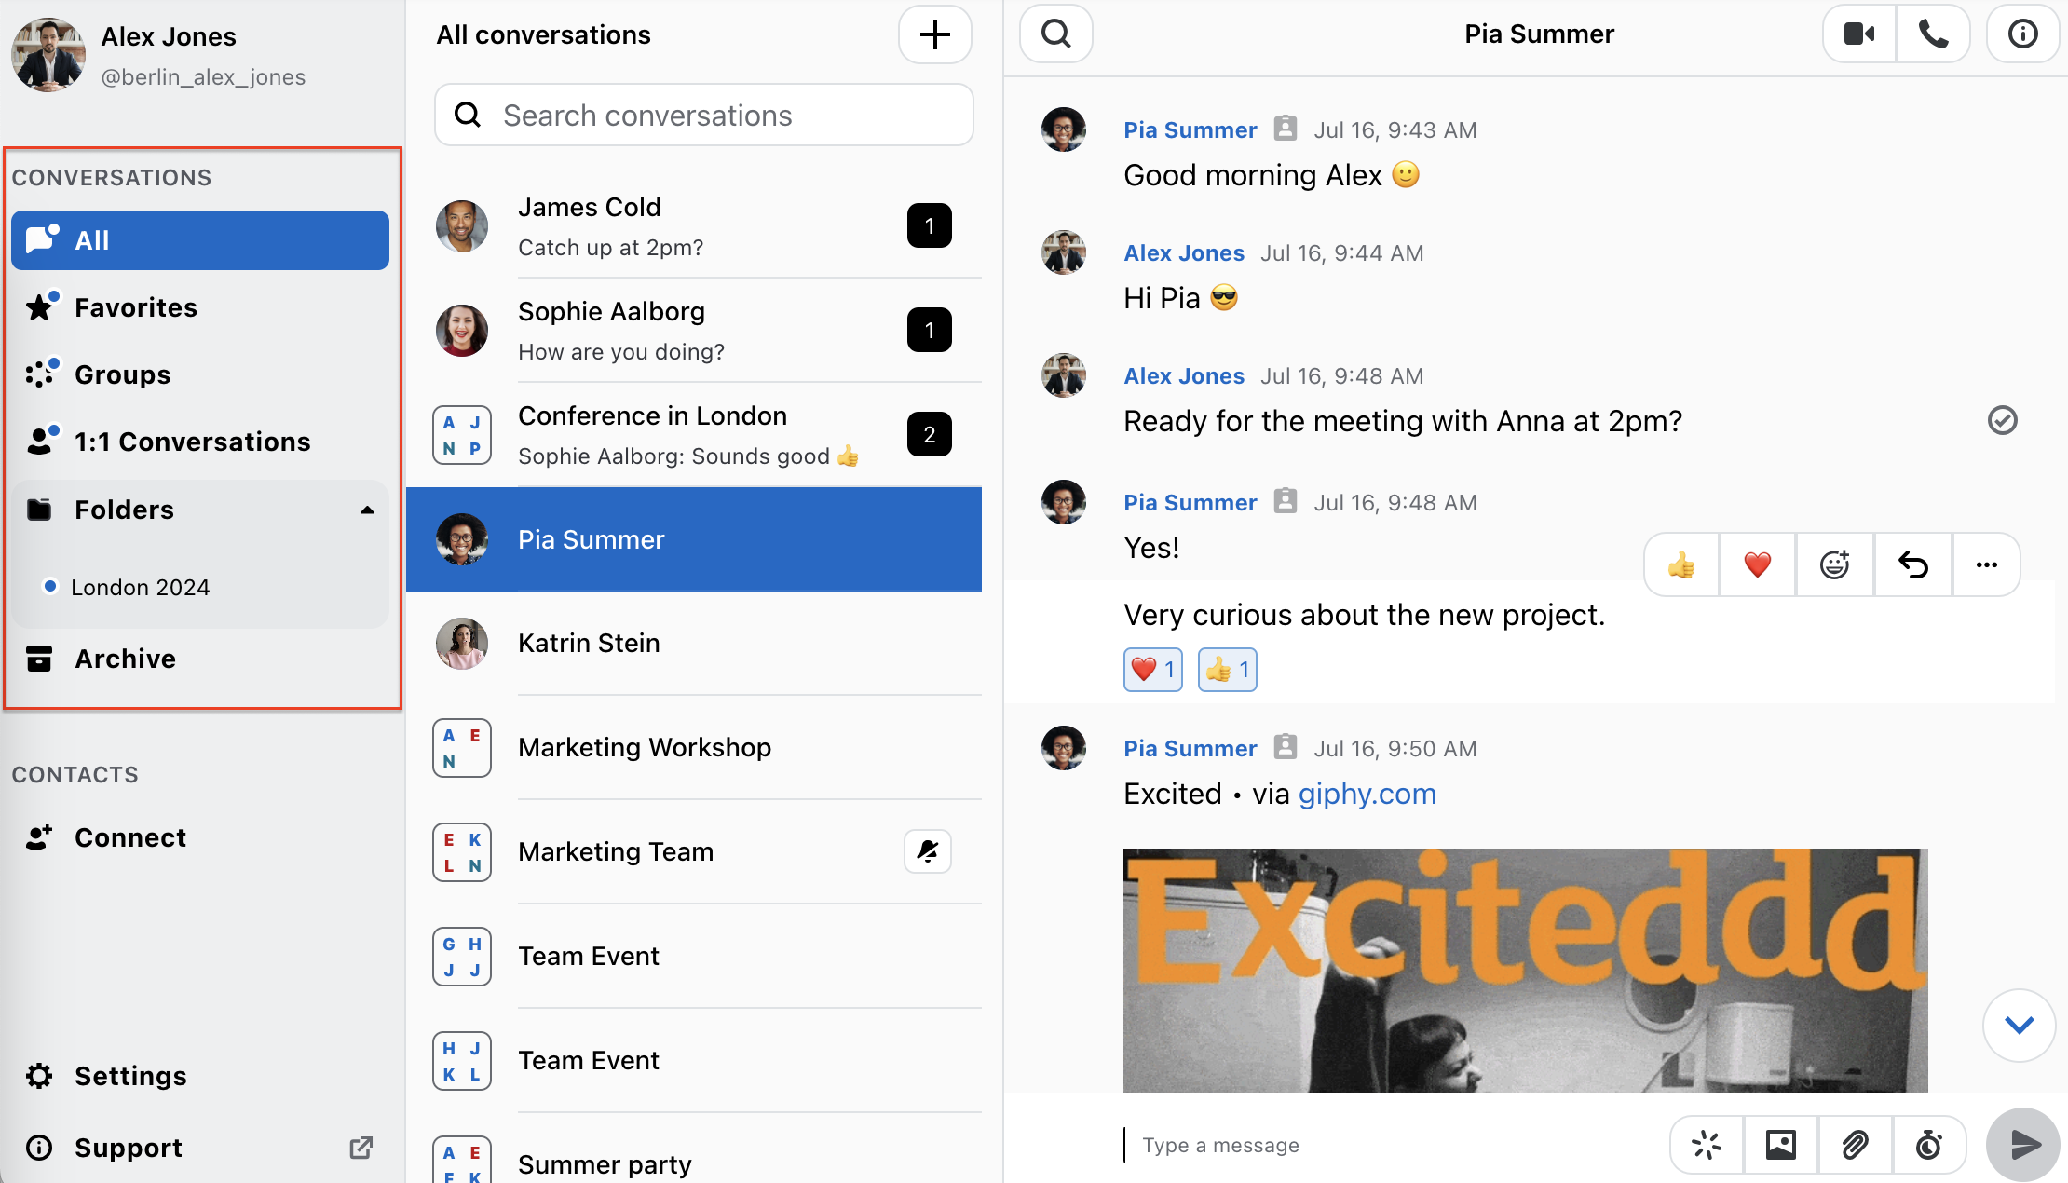
Task: Open the giphy.com link
Action: [1367, 794]
